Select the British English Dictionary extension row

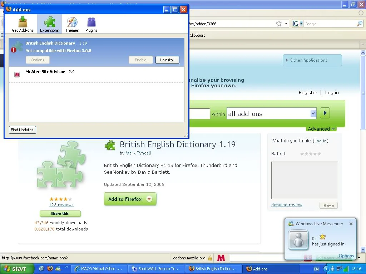97,52
